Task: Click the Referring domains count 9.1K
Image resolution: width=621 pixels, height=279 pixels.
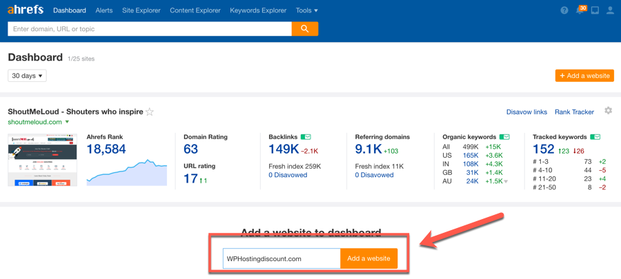Action: [368, 149]
